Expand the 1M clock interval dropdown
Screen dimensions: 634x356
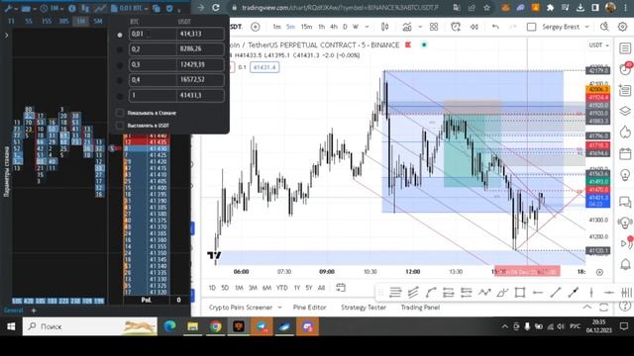click(62, 9)
